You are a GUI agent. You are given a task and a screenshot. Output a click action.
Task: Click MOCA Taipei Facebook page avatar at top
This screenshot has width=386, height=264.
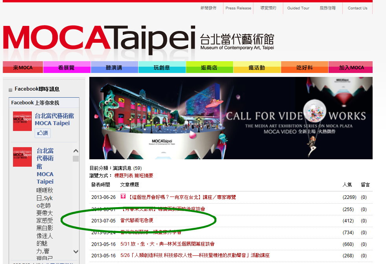(22, 121)
